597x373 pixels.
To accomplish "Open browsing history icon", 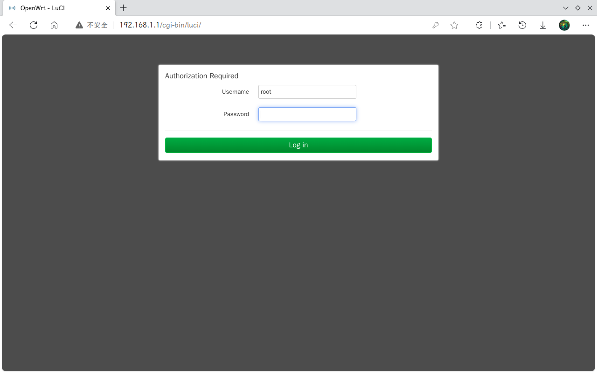I will point(522,25).
